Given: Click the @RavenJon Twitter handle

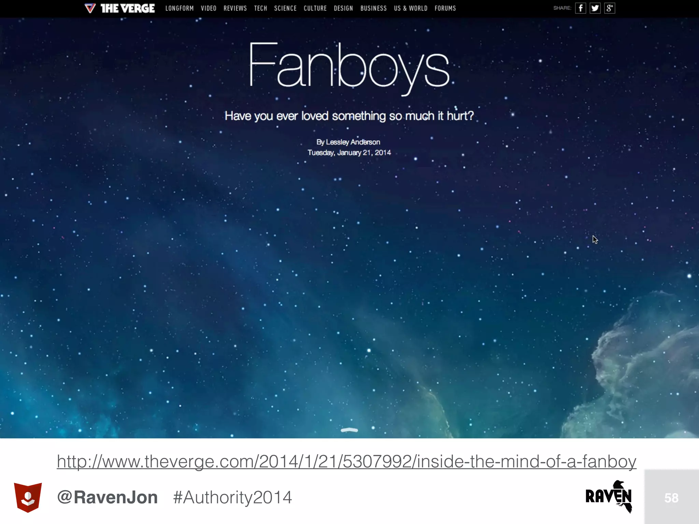Looking at the screenshot, I should point(107,497).
